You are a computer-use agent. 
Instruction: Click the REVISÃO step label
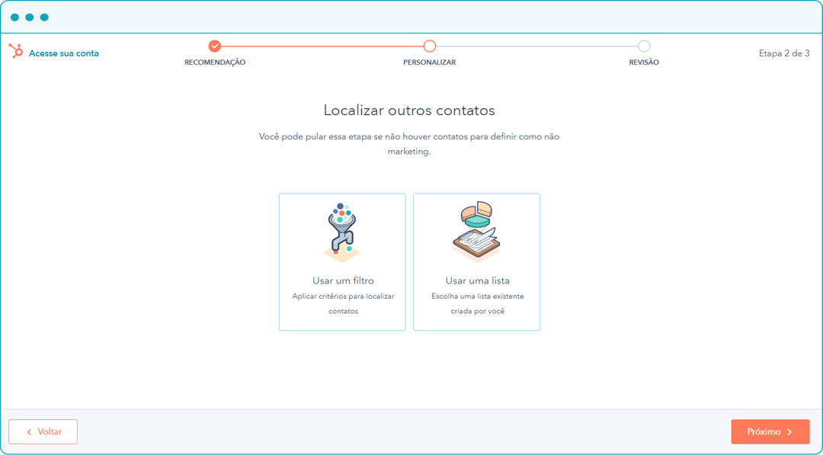click(644, 62)
